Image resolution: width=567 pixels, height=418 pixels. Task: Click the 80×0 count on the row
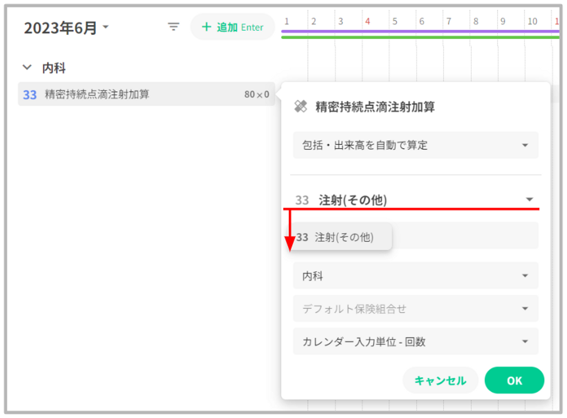[x=257, y=94]
